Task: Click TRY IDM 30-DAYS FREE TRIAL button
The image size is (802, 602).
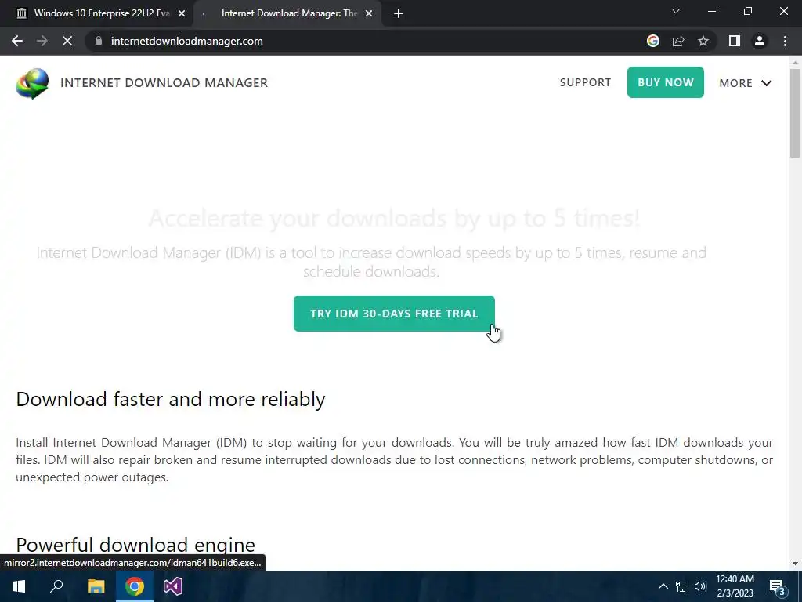Action: [394, 314]
